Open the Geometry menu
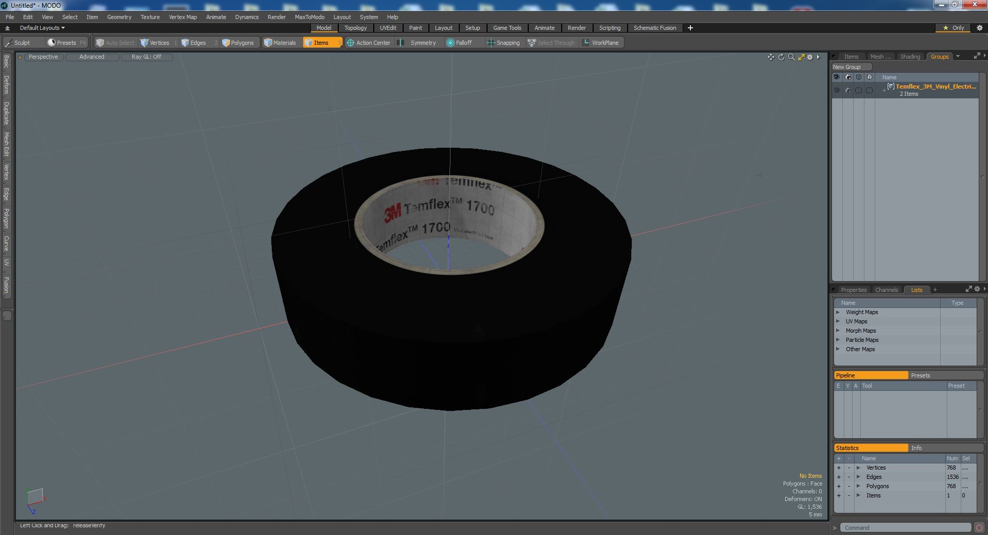 point(119,17)
